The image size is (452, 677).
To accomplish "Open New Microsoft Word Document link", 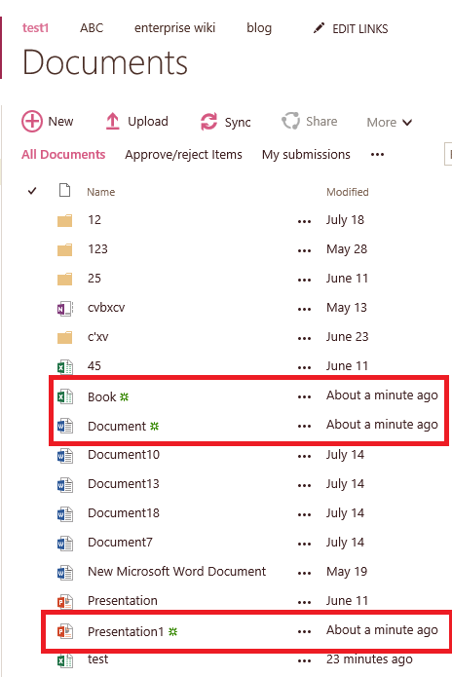I will (177, 571).
